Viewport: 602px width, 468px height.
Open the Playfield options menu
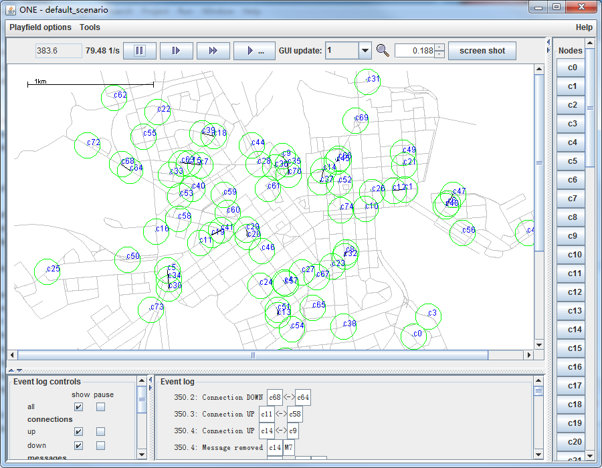coord(40,27)
